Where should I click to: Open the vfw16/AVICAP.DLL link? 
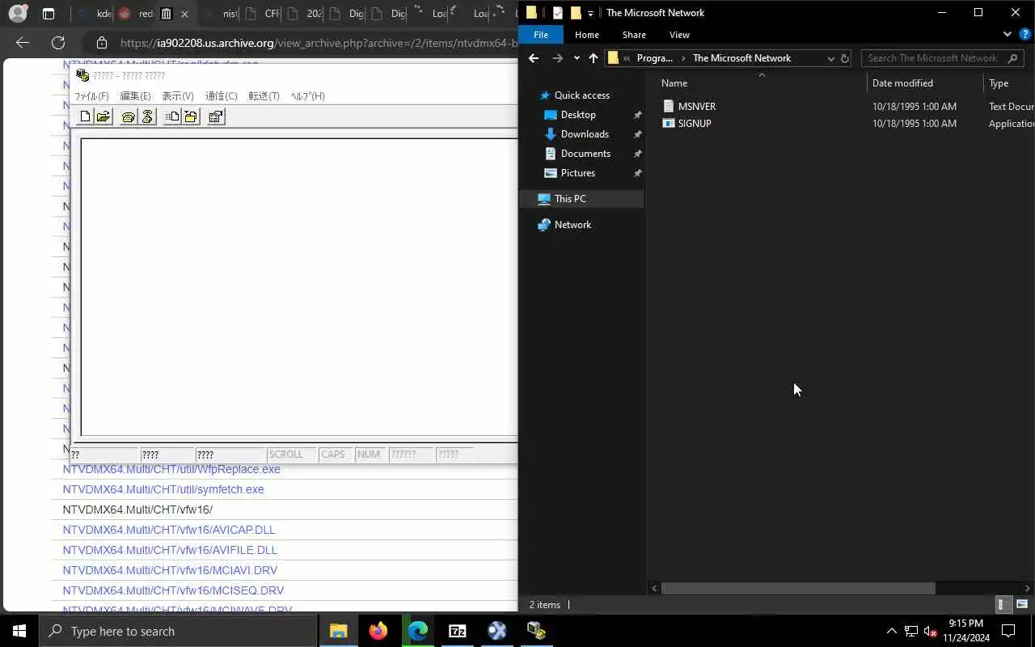(x=169, y=530)
